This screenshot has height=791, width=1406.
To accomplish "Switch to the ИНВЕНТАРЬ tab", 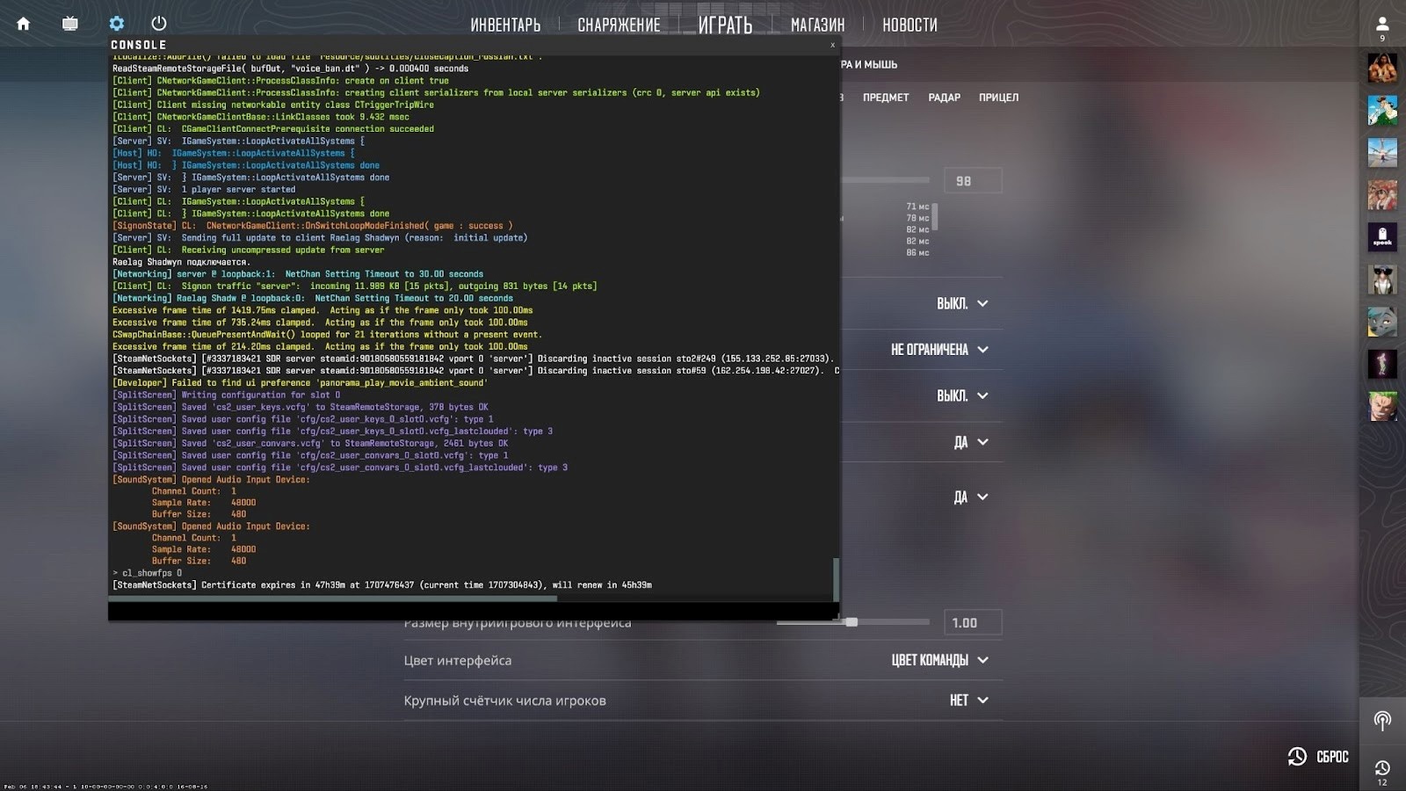I will coord(505,25).
